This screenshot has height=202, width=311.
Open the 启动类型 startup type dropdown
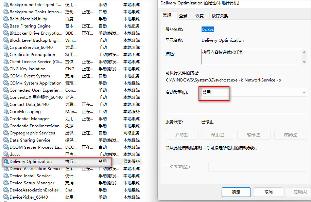(x=254, y=92)
